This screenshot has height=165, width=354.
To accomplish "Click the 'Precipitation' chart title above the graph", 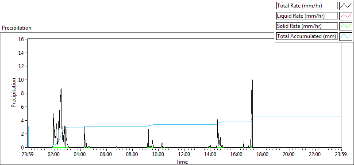I will [16, 28].
